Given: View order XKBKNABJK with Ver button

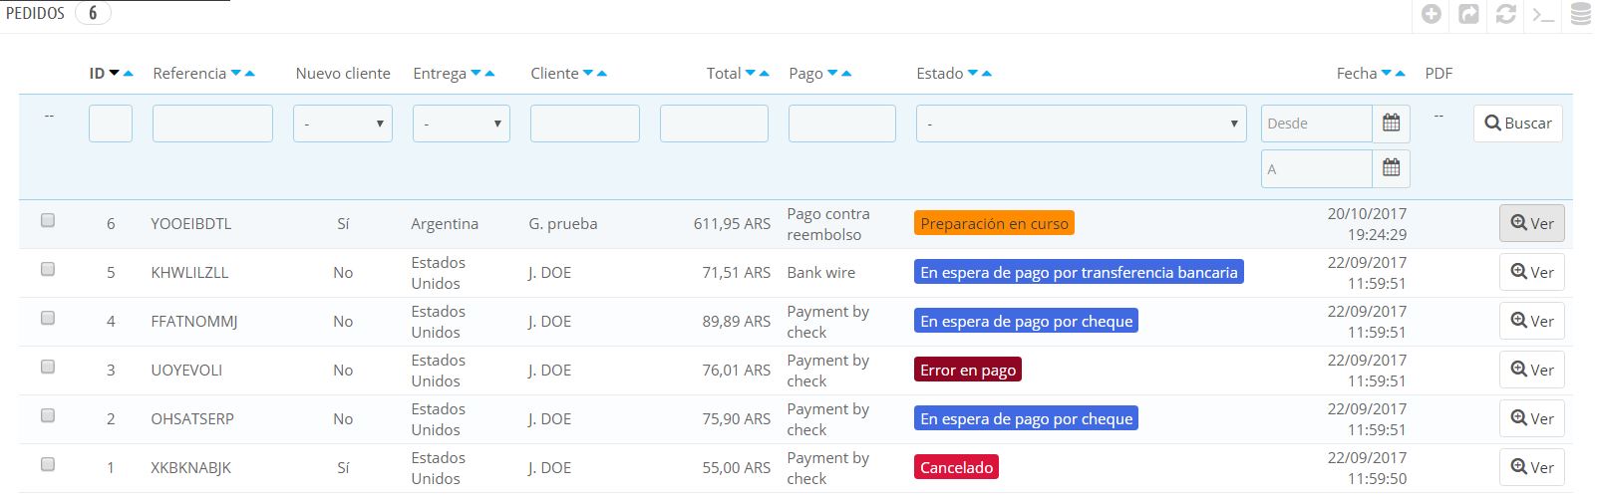Looking at the screenshot, I should [1532, 467].
